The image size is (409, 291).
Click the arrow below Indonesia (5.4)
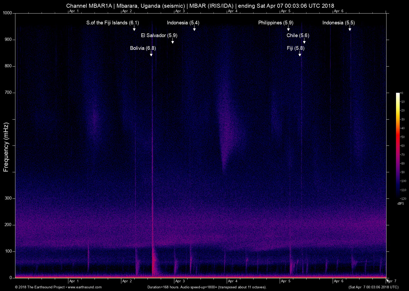(194, 29)
